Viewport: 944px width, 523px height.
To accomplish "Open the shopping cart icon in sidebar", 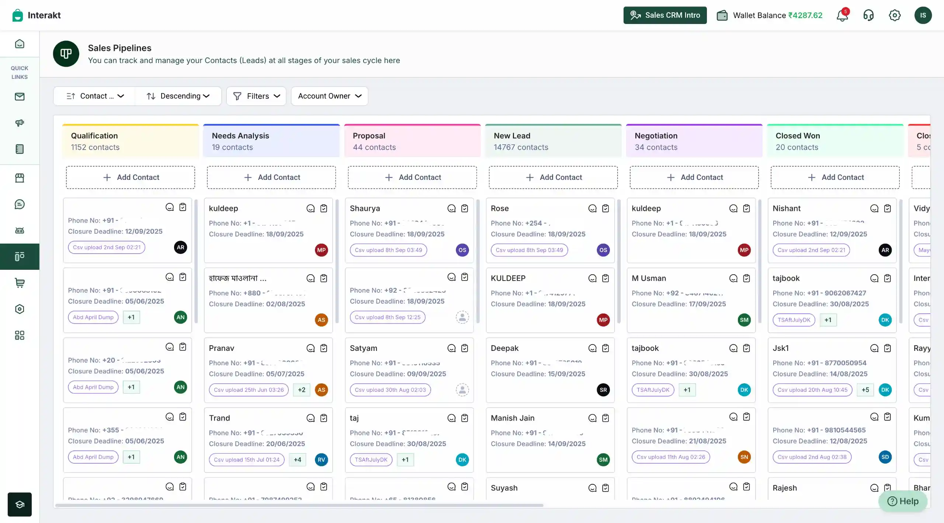I will click(x=20, y=283).
